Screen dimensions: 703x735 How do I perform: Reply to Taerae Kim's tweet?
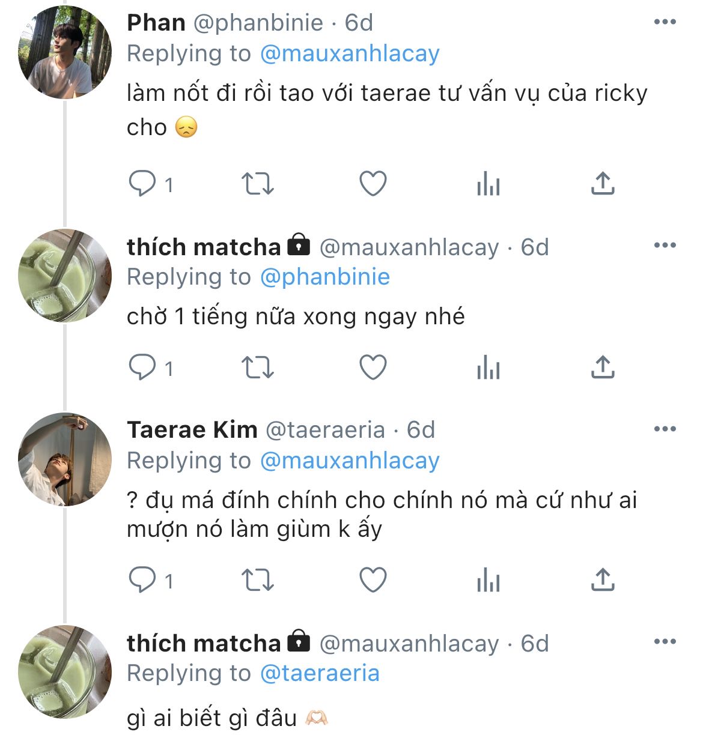pyautogui.click(x=142, y=580)
